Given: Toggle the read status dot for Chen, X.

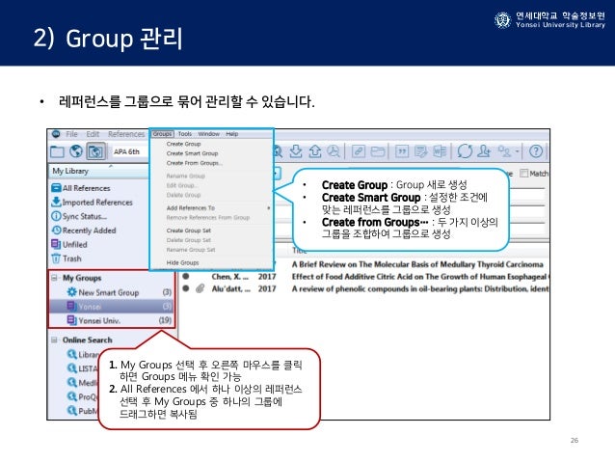Looking at the screenshot, I should (x=186, y=277).
